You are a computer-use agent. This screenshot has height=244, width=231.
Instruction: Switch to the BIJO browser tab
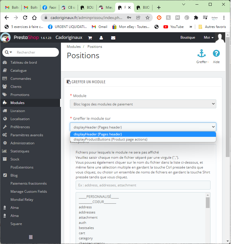coord(143,7)
